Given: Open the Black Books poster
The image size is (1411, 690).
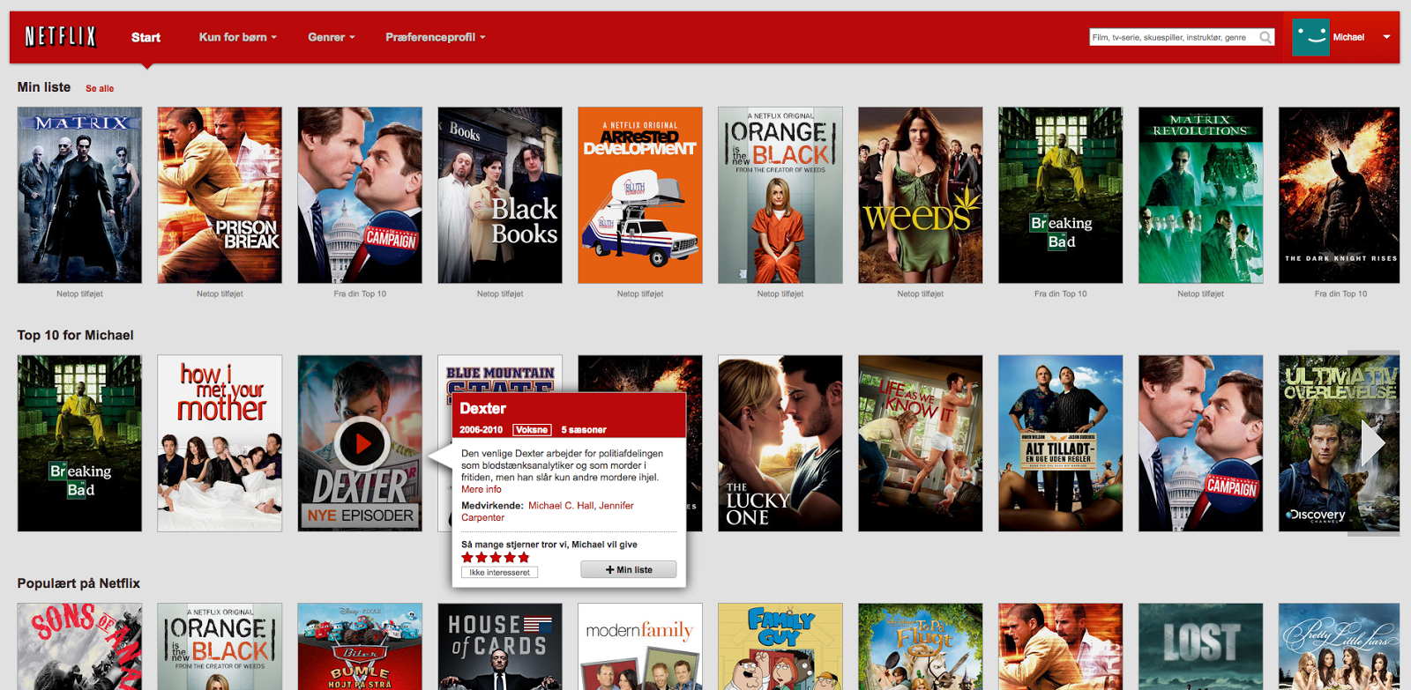Looking at the screenshot, I should [x=500, y=195].
